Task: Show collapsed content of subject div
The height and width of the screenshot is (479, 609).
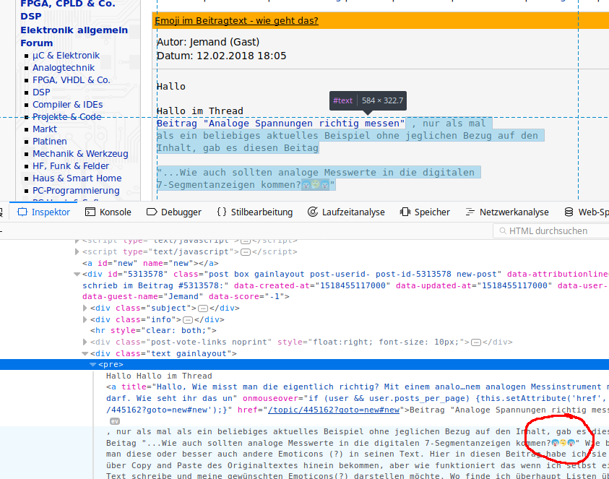Action: [203, 308]
